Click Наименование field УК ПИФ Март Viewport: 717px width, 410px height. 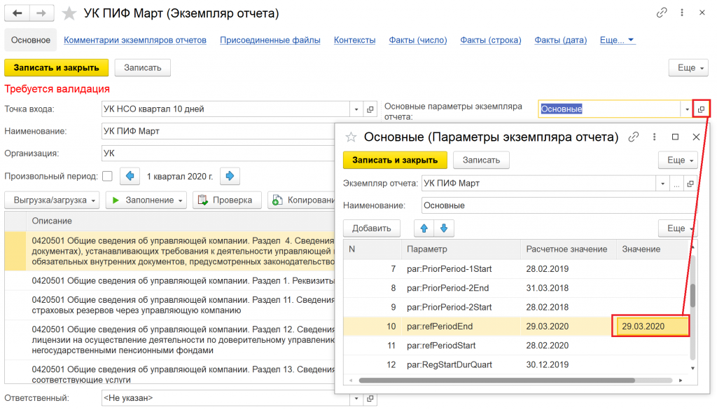pos(218,131)
